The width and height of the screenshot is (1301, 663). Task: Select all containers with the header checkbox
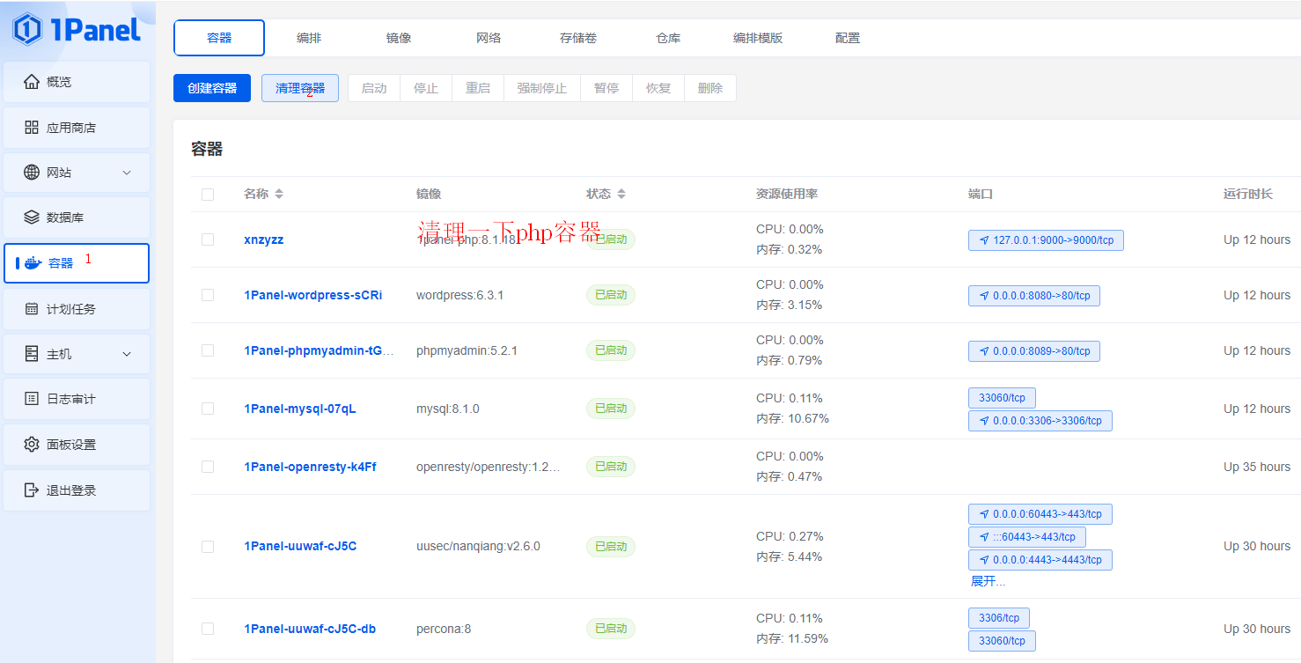(208, 195)
